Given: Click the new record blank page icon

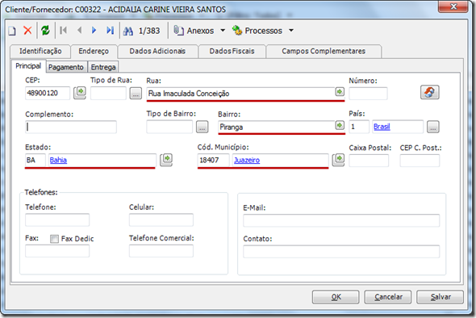Looking at the screenshot, I should (12, 31).
